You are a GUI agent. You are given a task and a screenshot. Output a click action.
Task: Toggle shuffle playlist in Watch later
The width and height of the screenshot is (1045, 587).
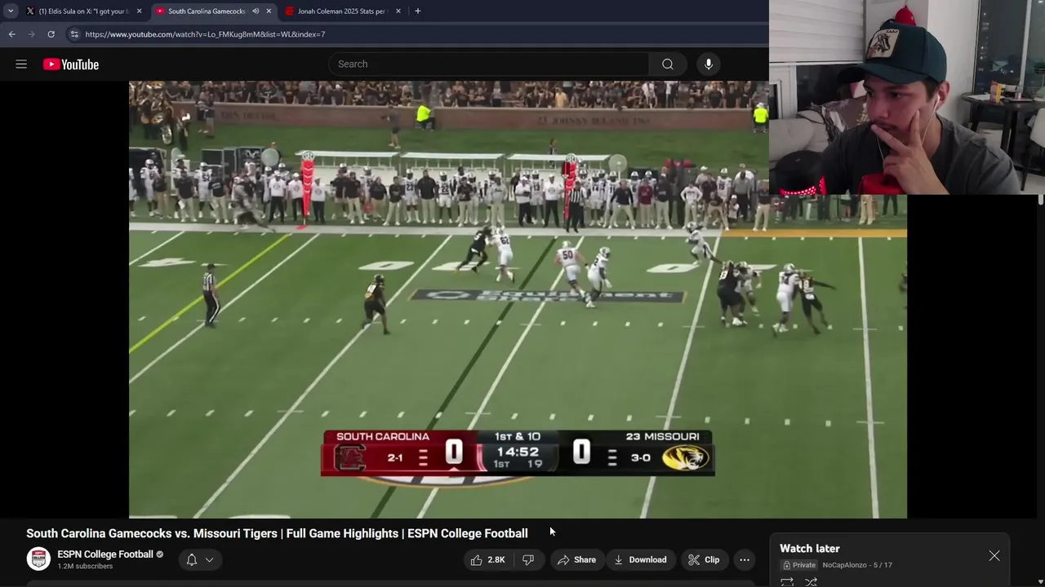[x=812, y=582]
